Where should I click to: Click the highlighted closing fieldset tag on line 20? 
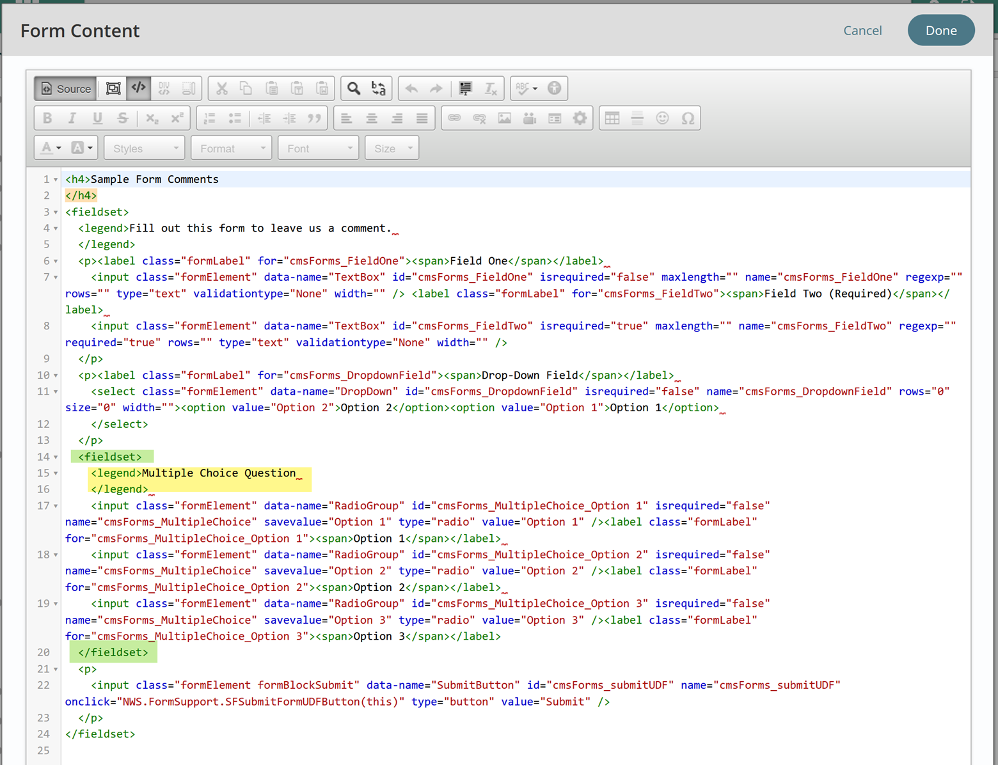coord(113,652)
